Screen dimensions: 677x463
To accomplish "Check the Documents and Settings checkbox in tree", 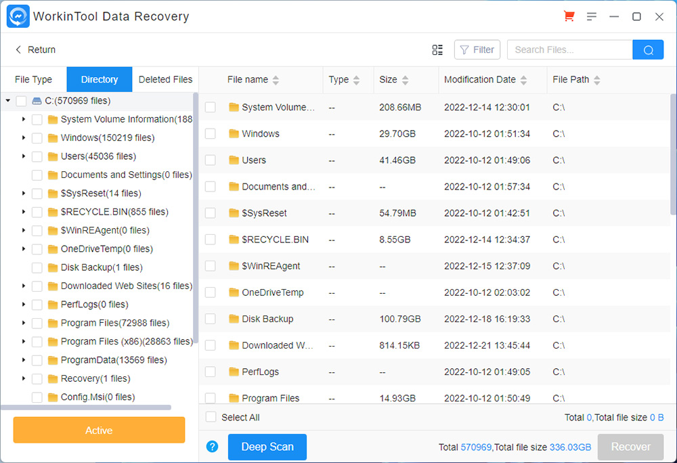I will click(x=37, y=175).
